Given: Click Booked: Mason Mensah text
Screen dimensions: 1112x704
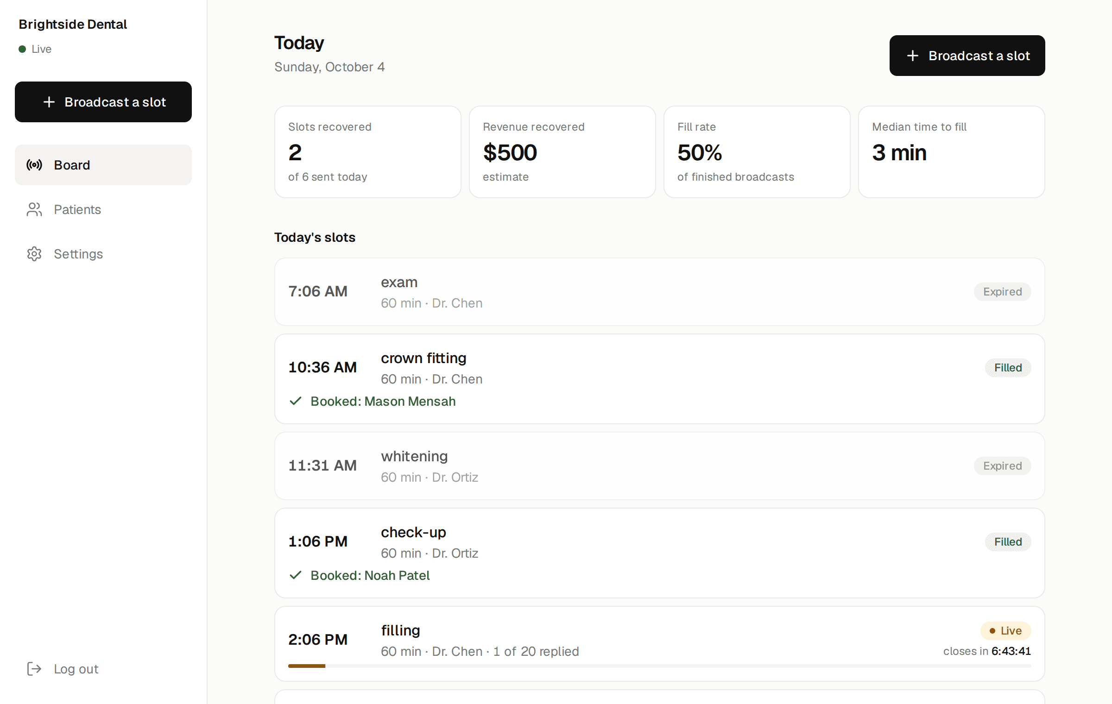Looking at the screenshot, I should [x=383, y=401].
